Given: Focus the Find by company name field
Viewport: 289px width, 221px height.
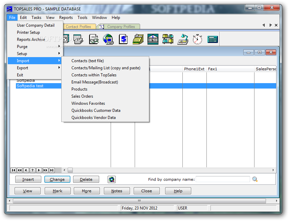Looking at the screenshot, I should coord(223,179).
